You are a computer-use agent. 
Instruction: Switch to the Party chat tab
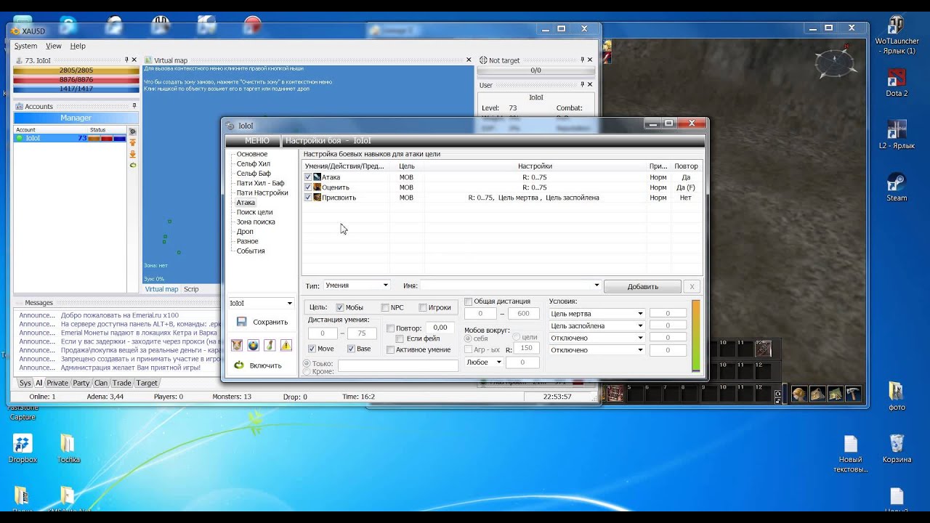coord(81,383)
